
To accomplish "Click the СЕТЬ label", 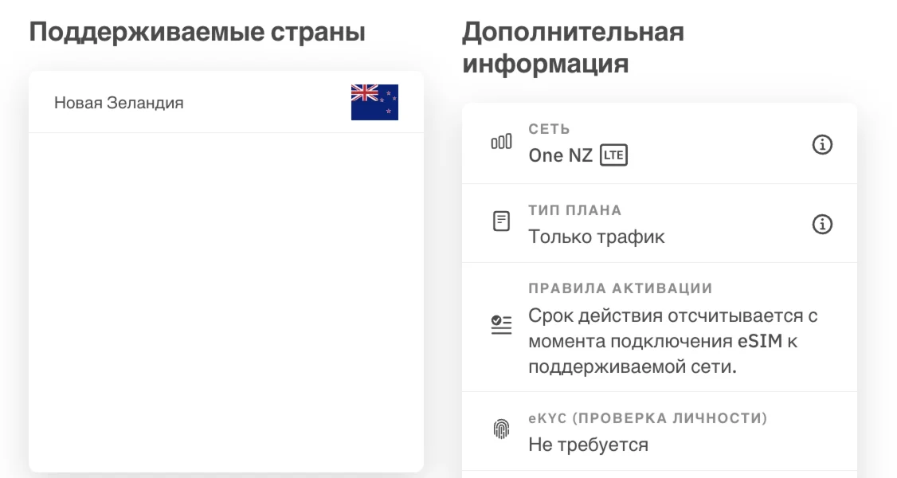I will click(x=549, y=129).
